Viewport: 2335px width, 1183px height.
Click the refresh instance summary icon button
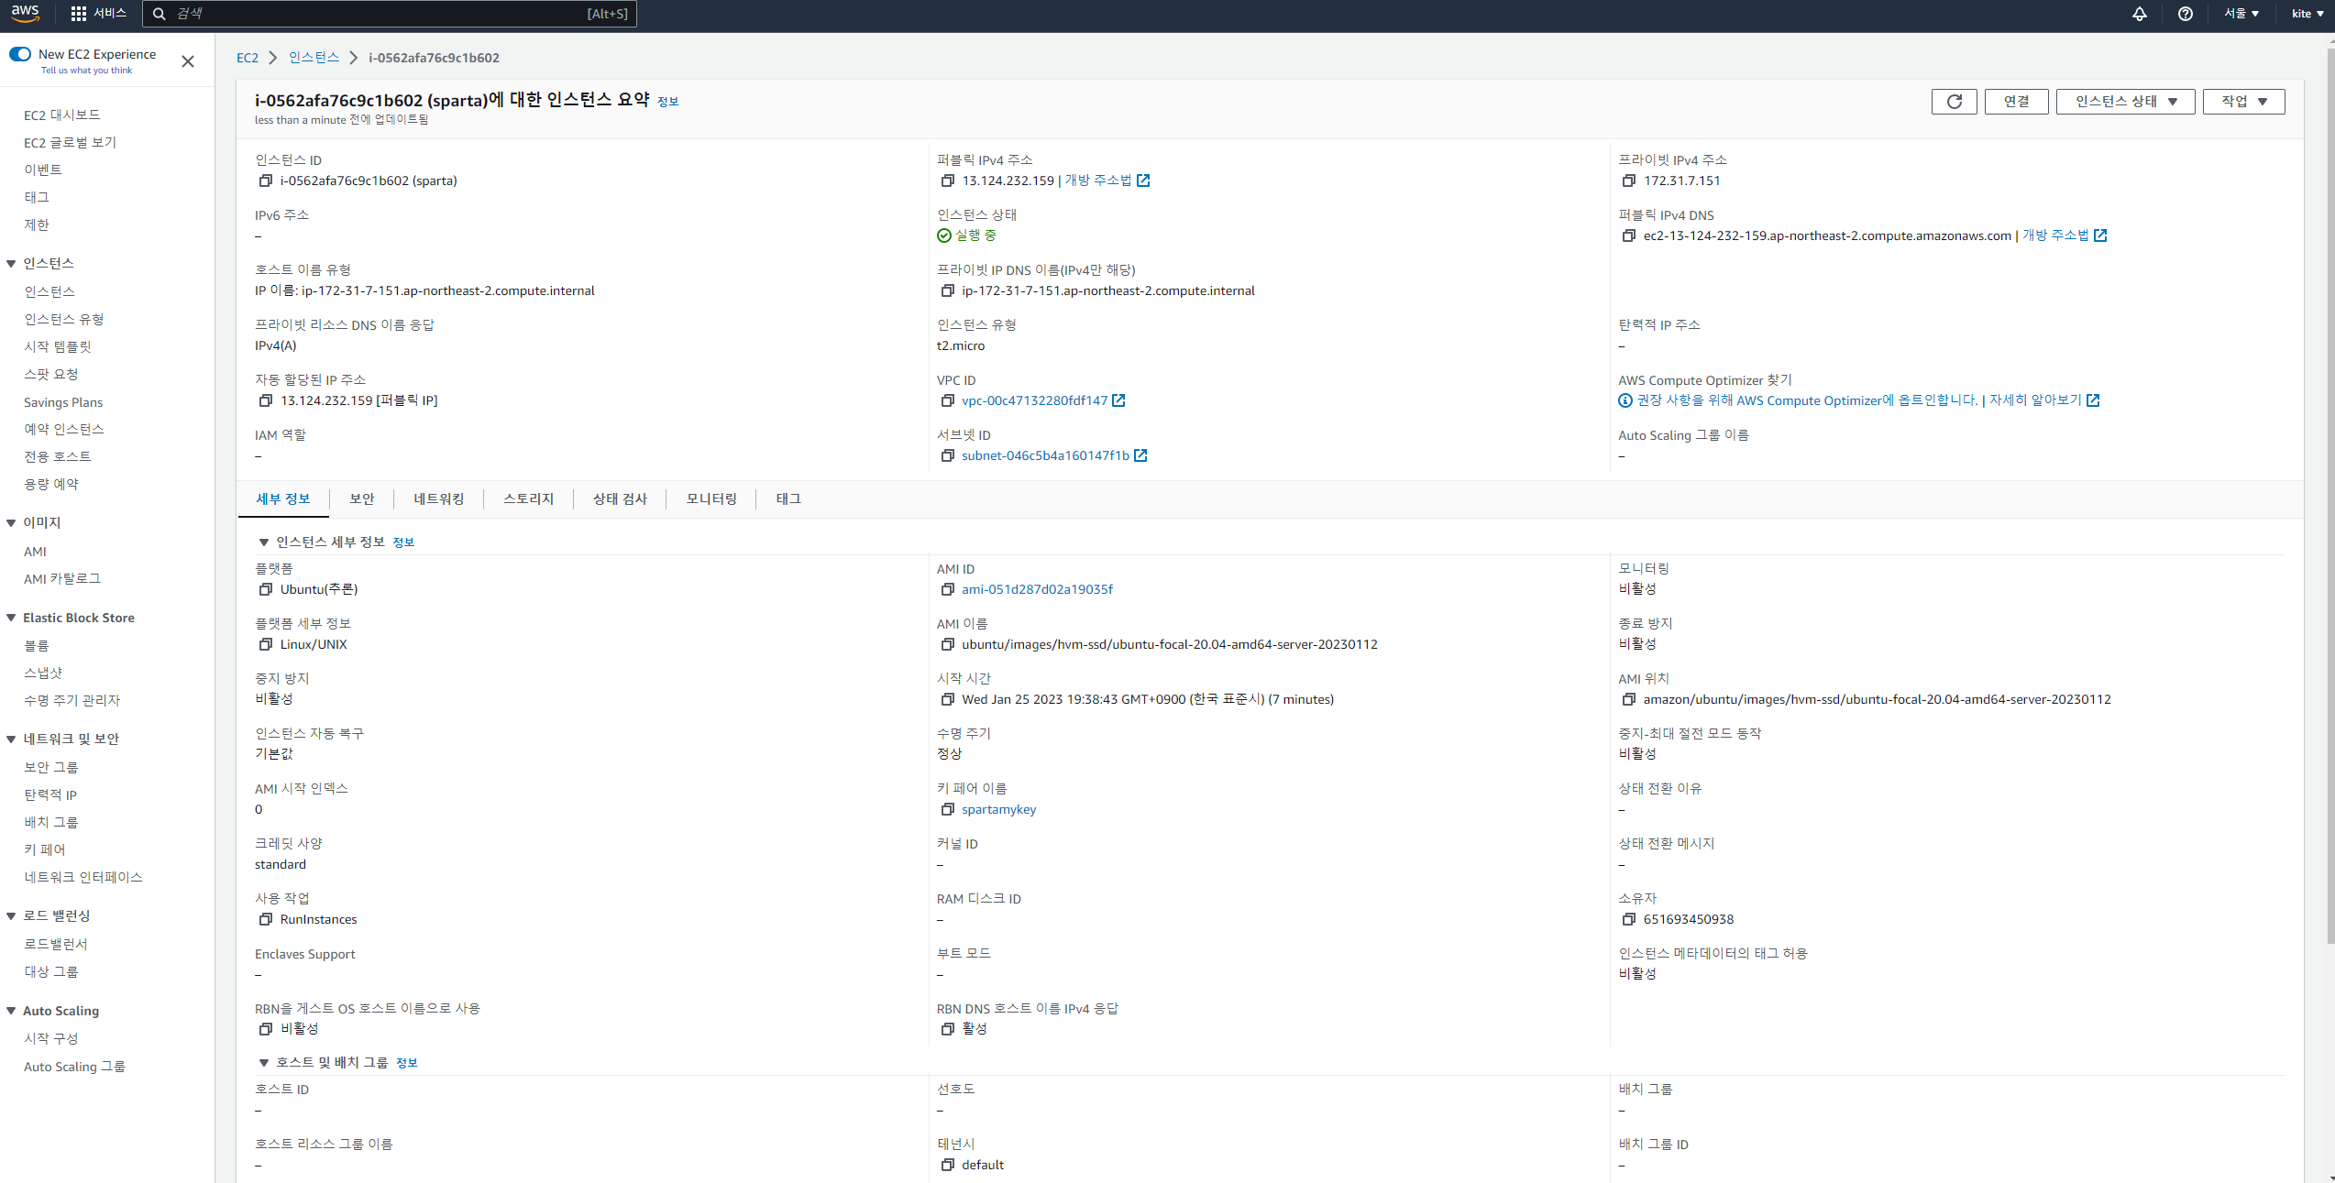(x=1955, y=102)
